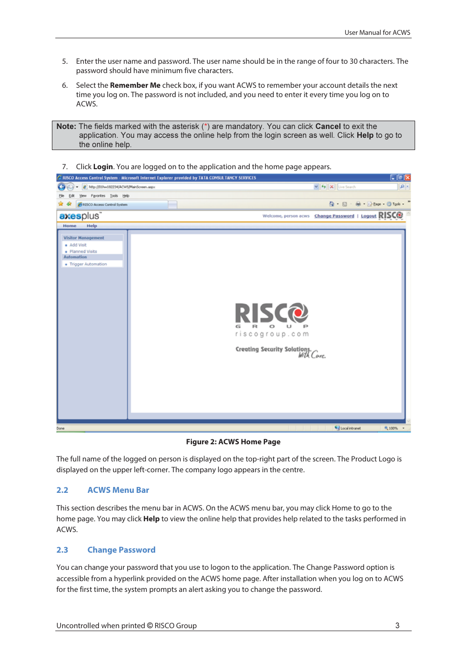Click the Add to Favorites icon
467x662 pixels.
click(x=69, y=204)
